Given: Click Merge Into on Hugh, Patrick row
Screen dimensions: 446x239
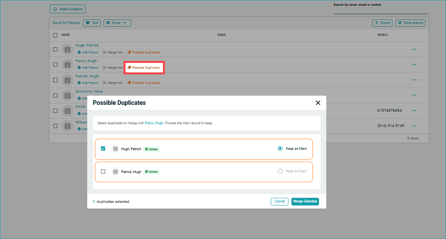Looking at the screenshot, I should (x=113, y=52).
